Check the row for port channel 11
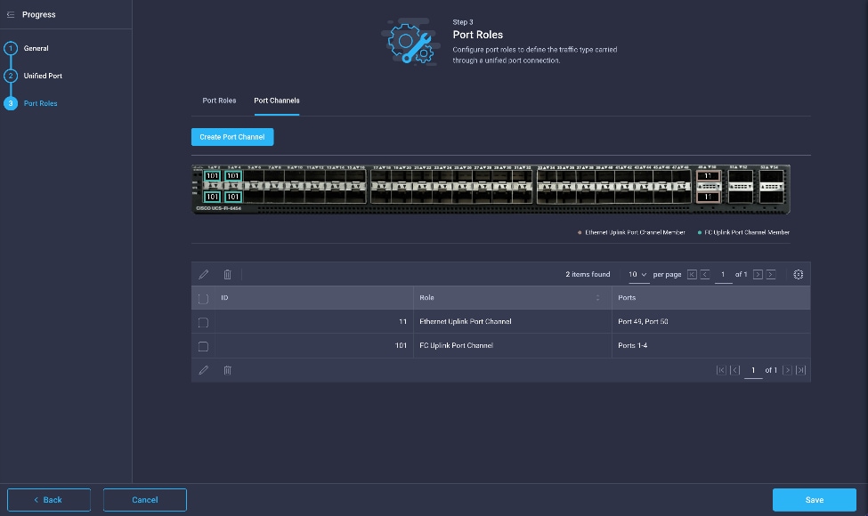 coord(203,322)
